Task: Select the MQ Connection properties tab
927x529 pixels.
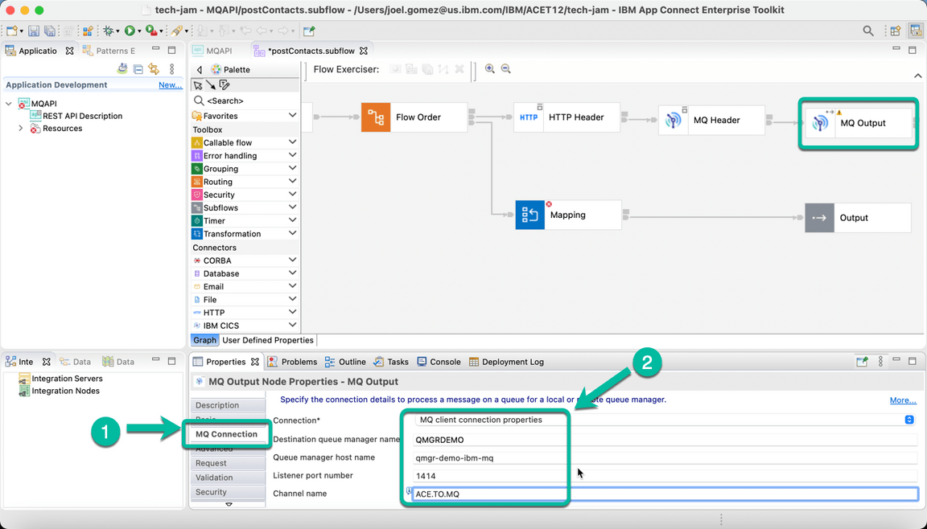Action: (226, 433)
